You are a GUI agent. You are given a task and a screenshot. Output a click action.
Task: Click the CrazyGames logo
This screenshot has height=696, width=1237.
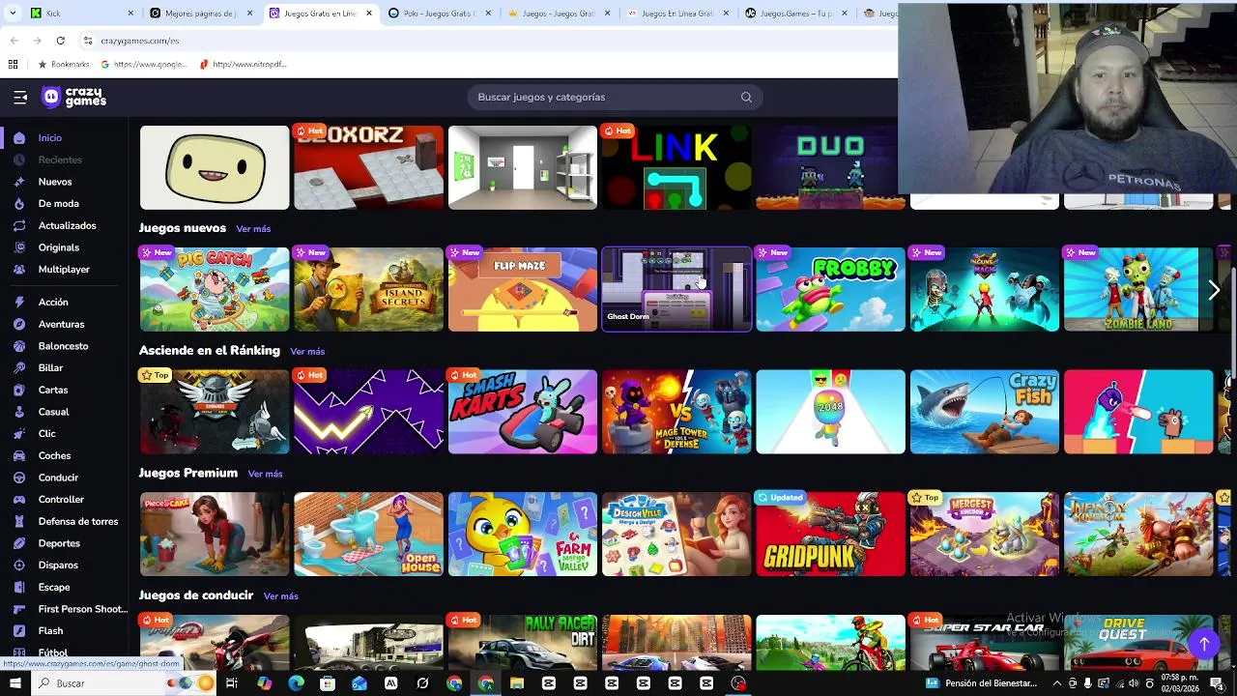[73, 97]
